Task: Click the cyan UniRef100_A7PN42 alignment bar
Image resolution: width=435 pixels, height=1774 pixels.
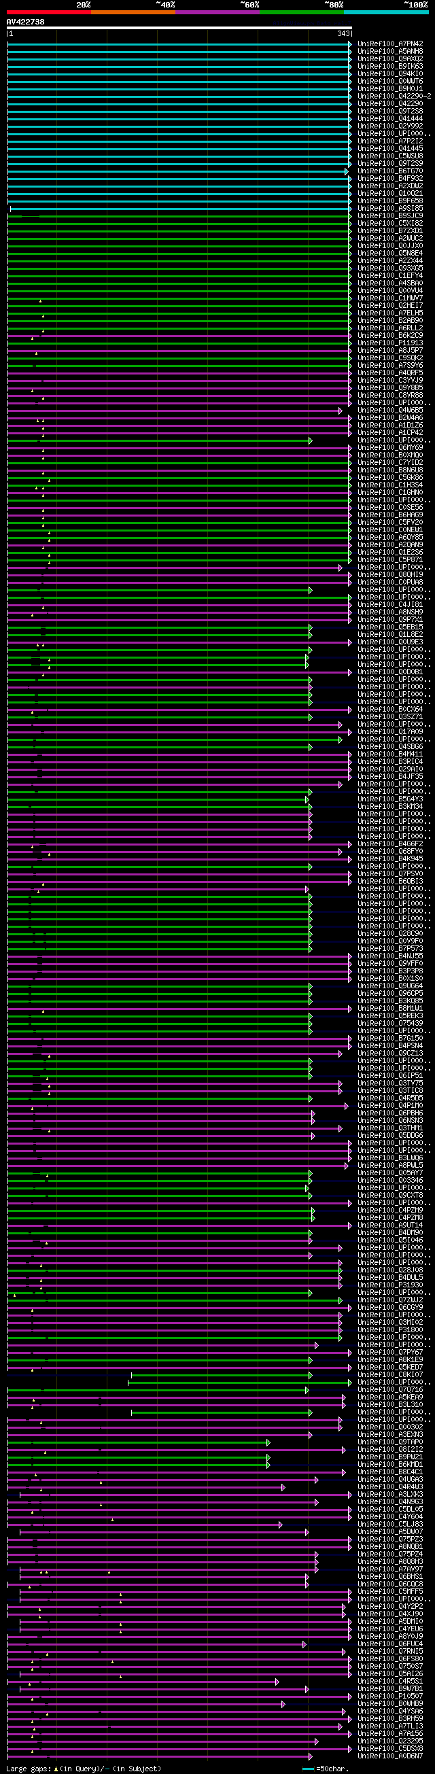Action: click(x=179, y=44)
